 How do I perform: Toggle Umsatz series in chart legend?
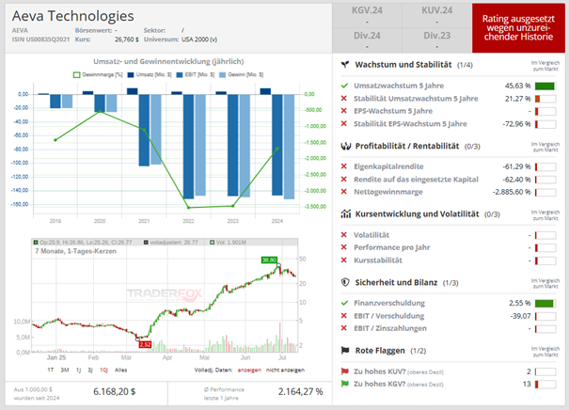150,74
